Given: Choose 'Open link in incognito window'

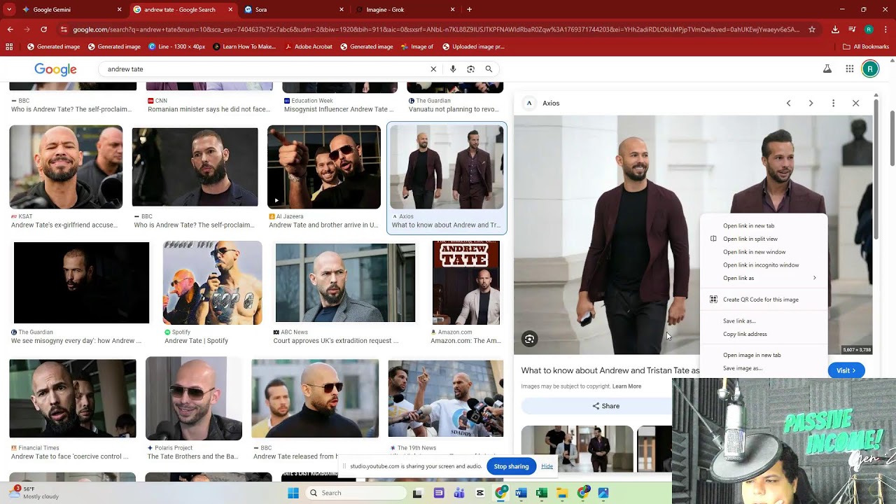Looking at the screenshot, I should pos(764,265).
